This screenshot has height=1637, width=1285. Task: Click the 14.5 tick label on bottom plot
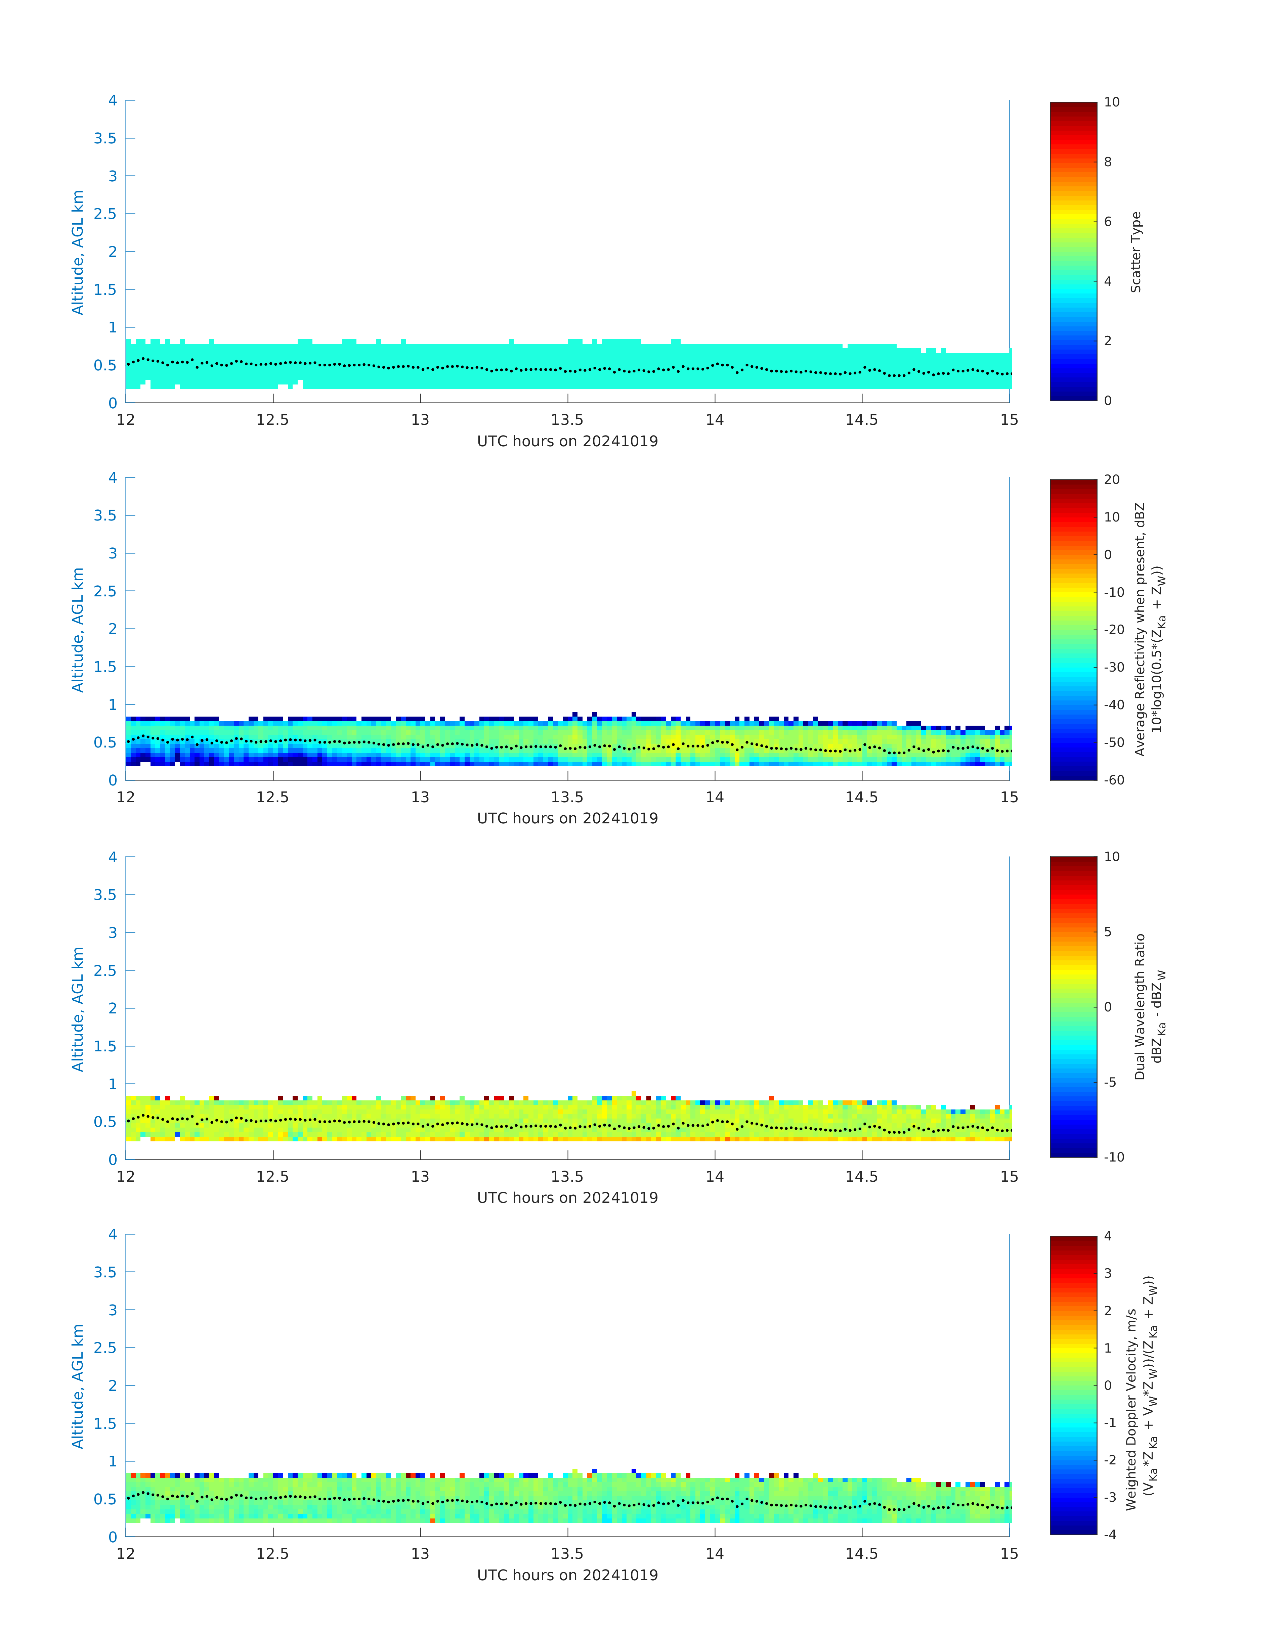tap(861, 1553)
